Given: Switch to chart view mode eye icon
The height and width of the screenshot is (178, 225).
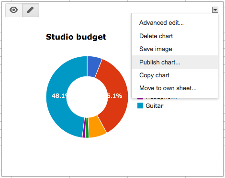Looking at the screenshot, I should 14,10.
